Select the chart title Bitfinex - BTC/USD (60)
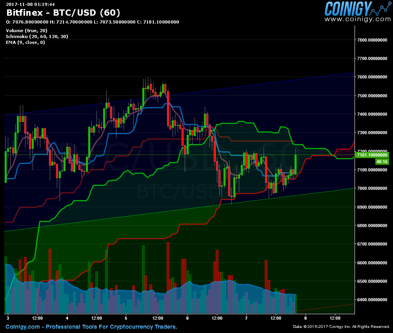The height and width of the screenshot is (333, 393). [63, 13]
